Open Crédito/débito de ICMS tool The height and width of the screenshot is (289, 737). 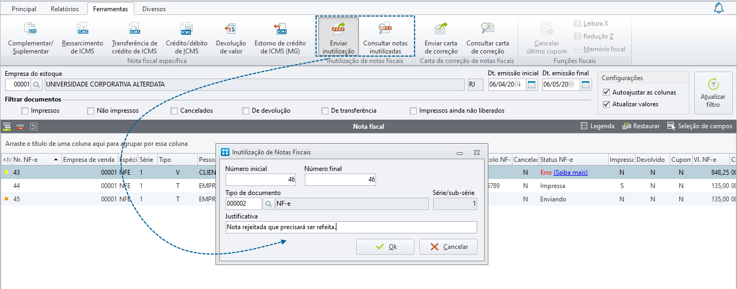(x=186, y=38)
